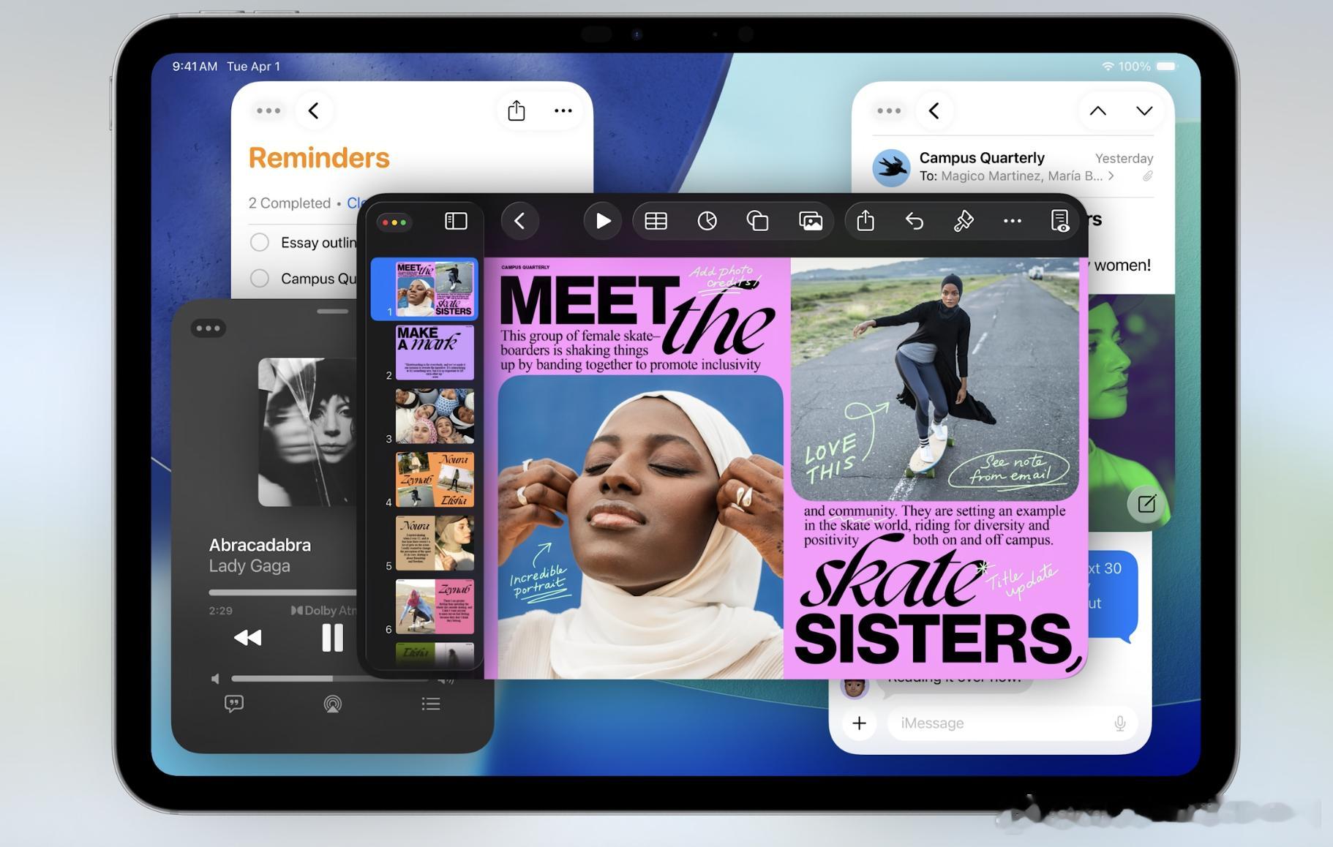
Task: Insert media in Keynote
Action: click(x=811, y=221)
